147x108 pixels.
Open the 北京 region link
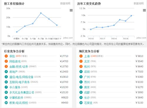click(x=87, y=61)
